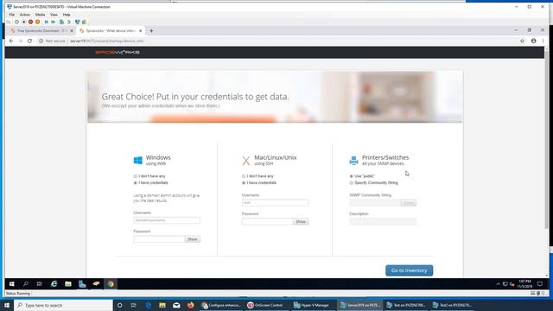This screenshot has height=311, width=553.
Task: Open the View menu
Action: (x=54, y=15)
